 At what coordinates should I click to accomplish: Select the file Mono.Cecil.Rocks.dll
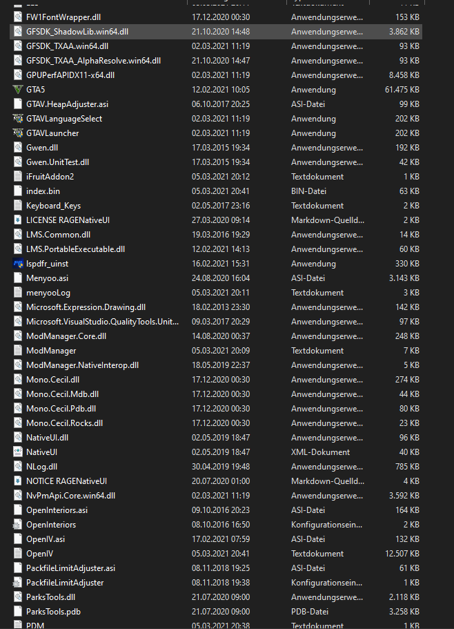click(65, 423)
